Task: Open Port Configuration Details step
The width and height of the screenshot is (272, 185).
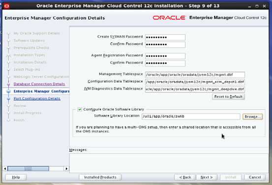Action: [x=37, y=98]
